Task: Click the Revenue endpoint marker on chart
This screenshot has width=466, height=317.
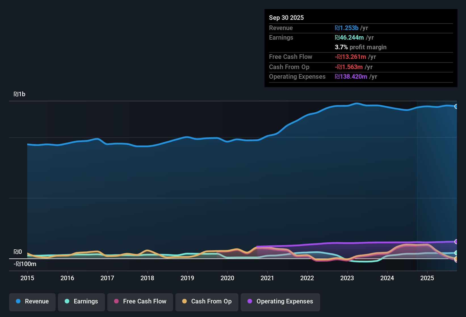Action: pyautogui.click(x=457, y=106)
